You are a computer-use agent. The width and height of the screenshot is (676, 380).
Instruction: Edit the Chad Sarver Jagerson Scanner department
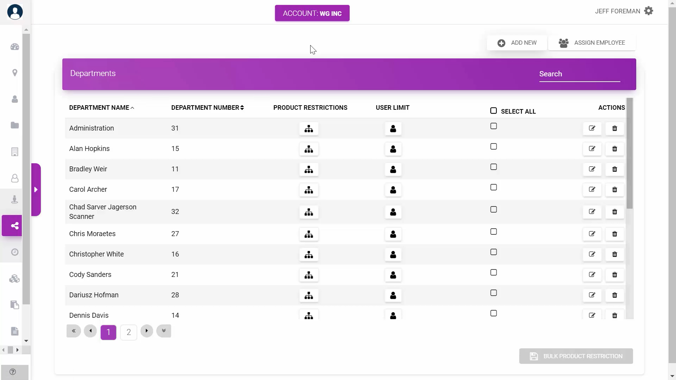coord(592,212)
